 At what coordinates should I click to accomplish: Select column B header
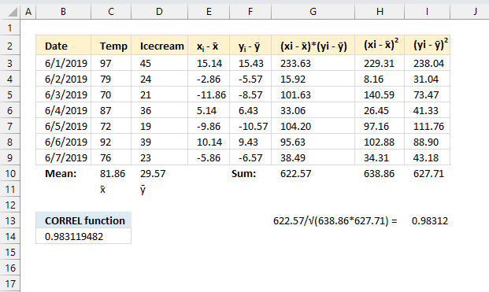(x=63, y=12)
